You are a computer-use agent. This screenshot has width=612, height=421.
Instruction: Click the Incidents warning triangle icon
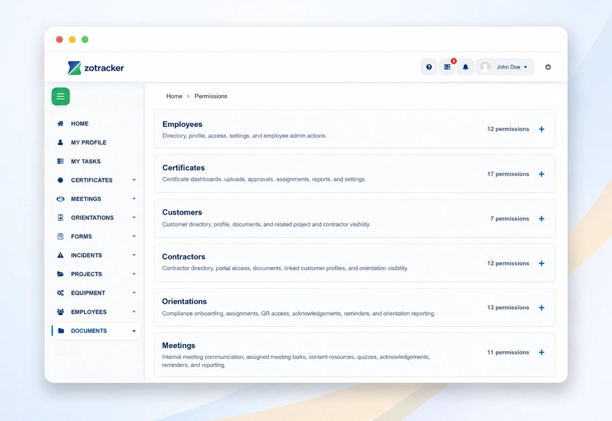click(60, 255)
